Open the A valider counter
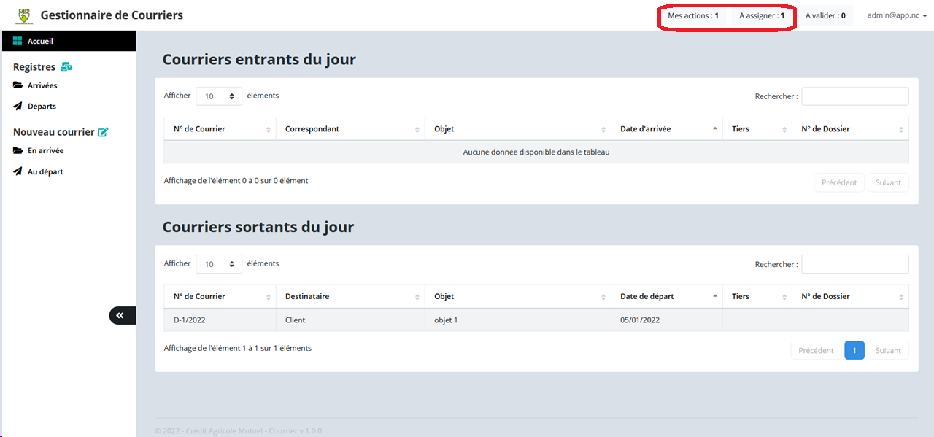 point(825,15)
